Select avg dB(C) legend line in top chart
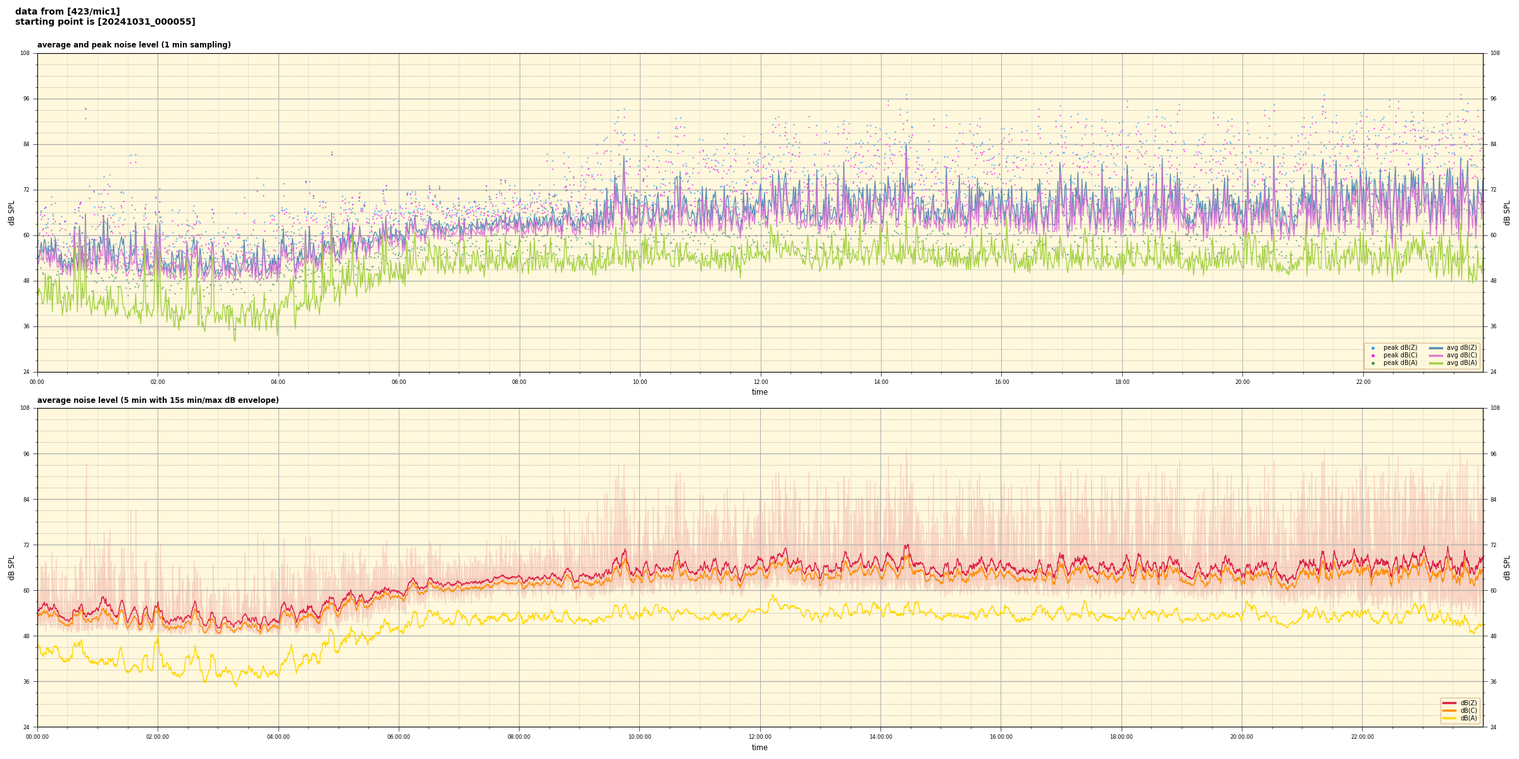 click(1436, 355)
